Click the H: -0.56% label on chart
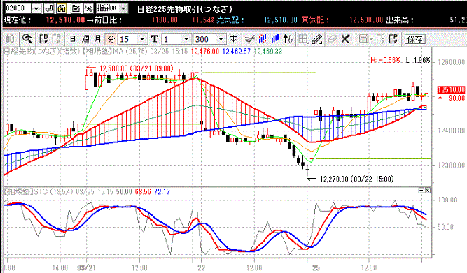467x273 pixels. [385, 60]
